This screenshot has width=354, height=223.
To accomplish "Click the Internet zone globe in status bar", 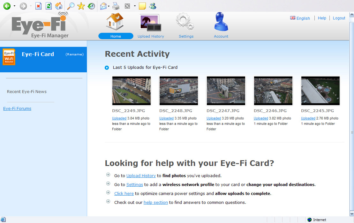I will (310, 220).
